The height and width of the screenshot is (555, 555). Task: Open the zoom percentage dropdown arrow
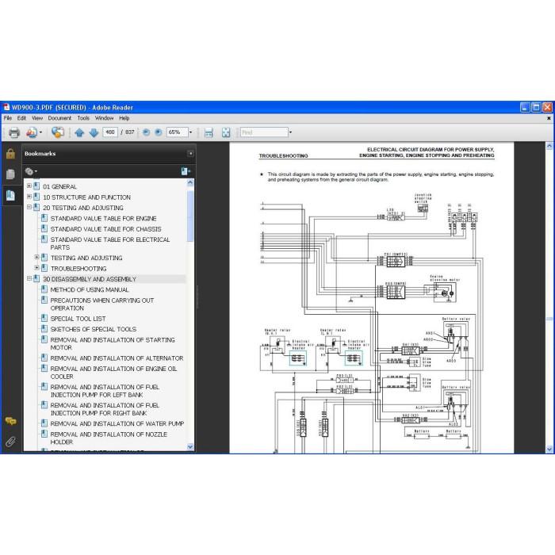(191, 132)
